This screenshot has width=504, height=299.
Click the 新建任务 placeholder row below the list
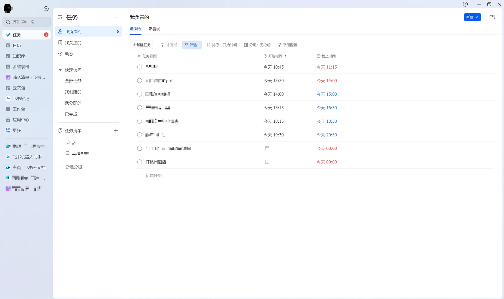point(154,176)
